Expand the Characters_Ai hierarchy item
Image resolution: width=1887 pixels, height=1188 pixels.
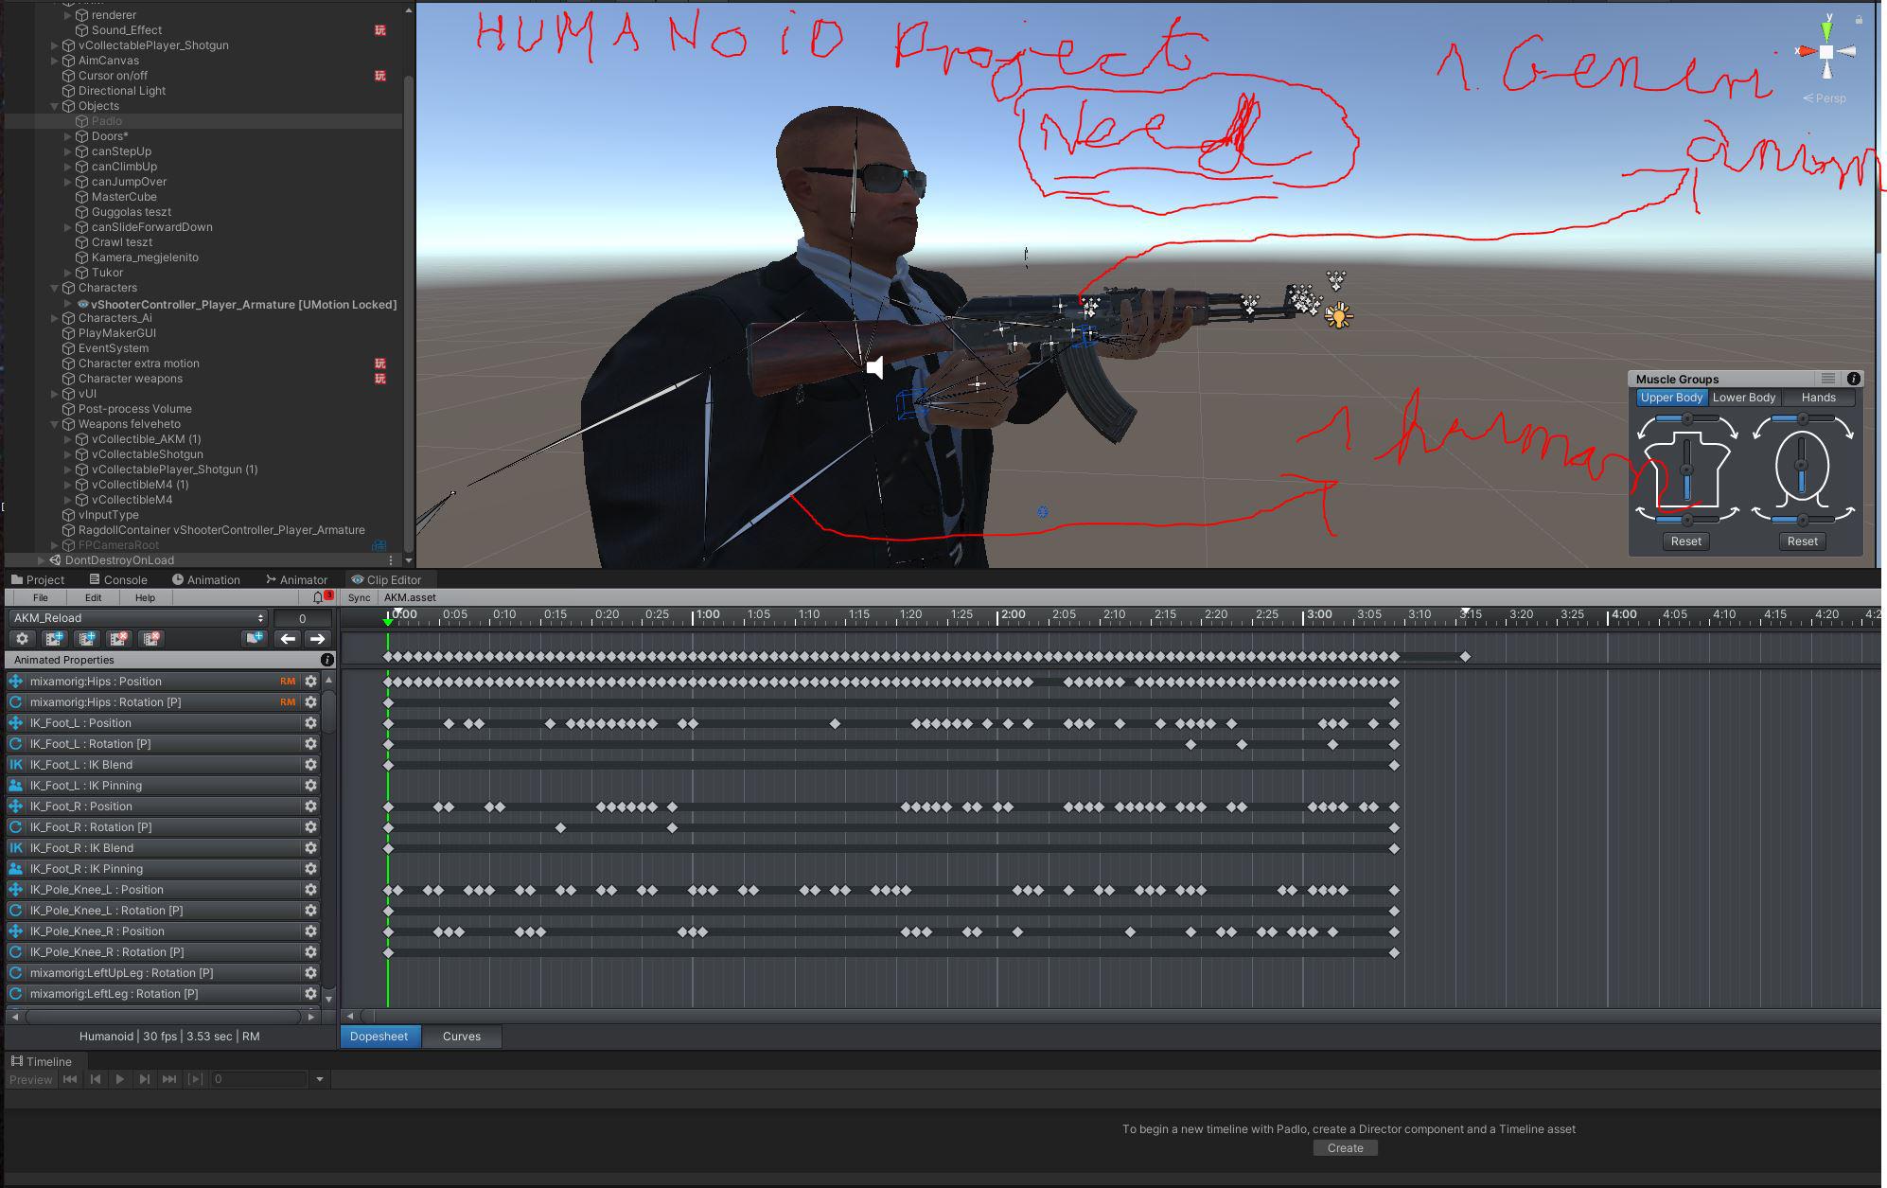coord(55,318)
